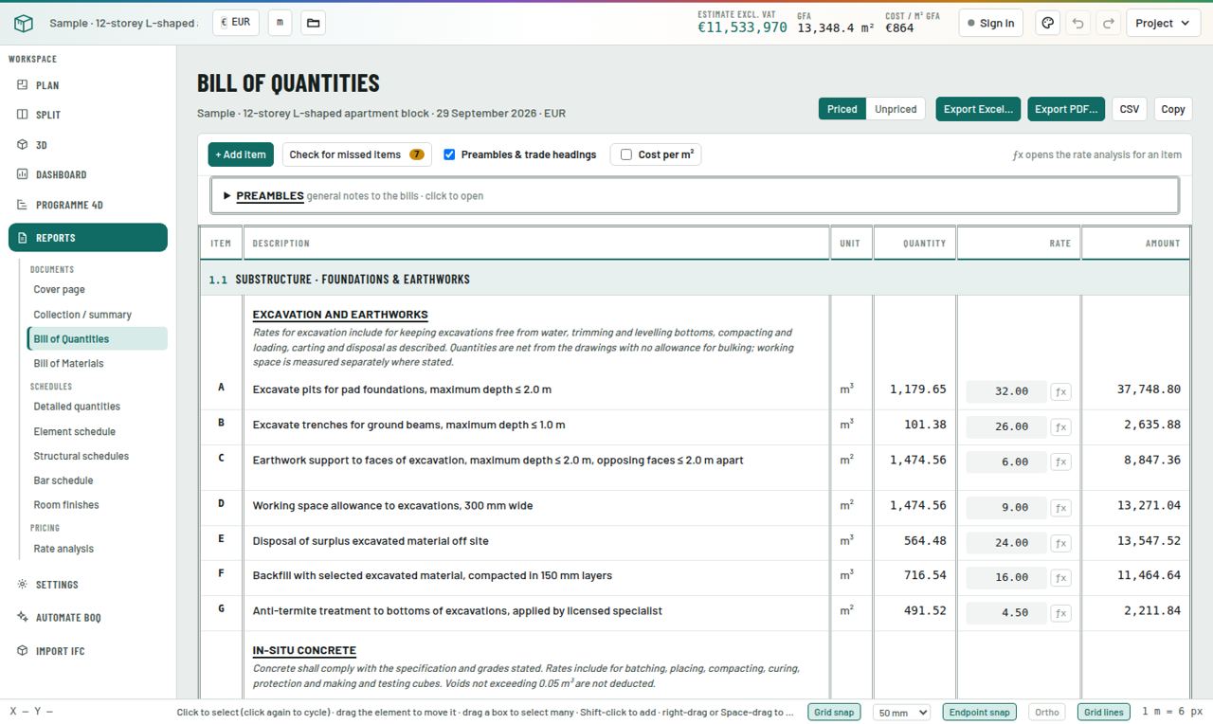Click the fx icon on Anti-termite treatment row

pyautogui.click(x=1060, y=613)
